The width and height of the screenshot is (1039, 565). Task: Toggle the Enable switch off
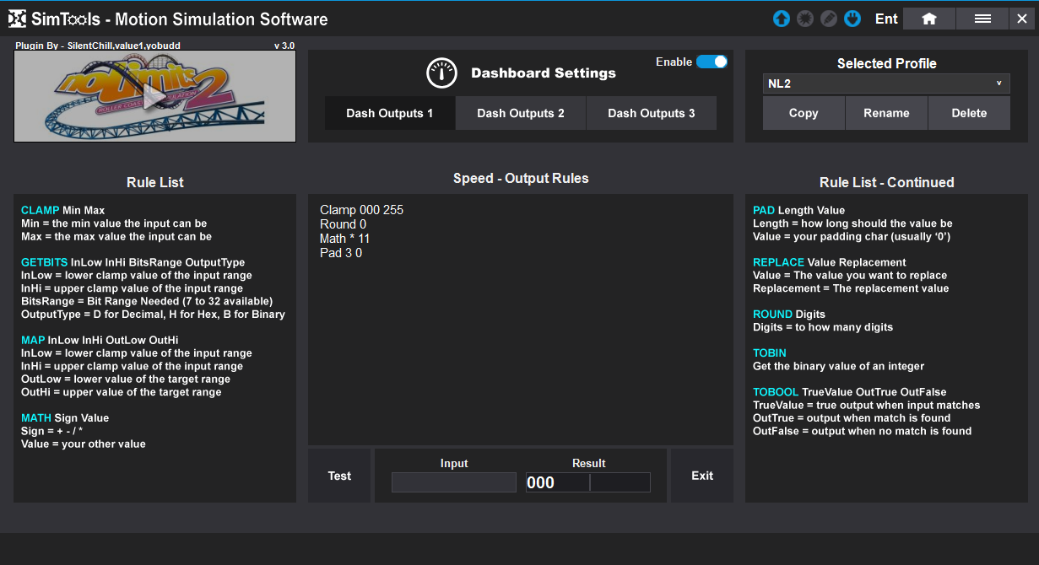click(x=712, y=62)
